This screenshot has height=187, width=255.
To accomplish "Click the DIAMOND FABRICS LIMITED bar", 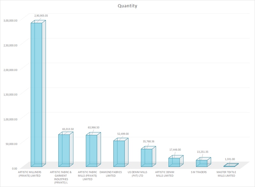I will tap(121, 152).
